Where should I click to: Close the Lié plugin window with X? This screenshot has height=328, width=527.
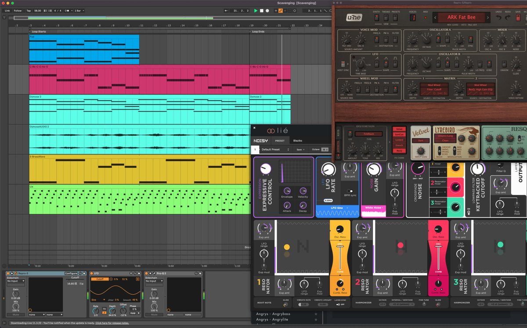click(x=254, y=128)
